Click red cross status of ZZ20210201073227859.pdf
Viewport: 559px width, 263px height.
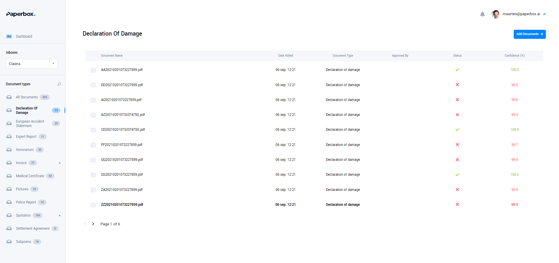(x=457, y=204)
